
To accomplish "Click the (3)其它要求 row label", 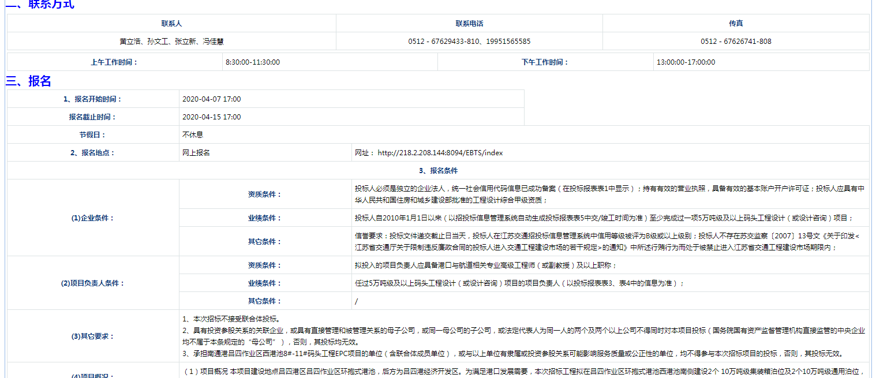I will coord(93,336).
